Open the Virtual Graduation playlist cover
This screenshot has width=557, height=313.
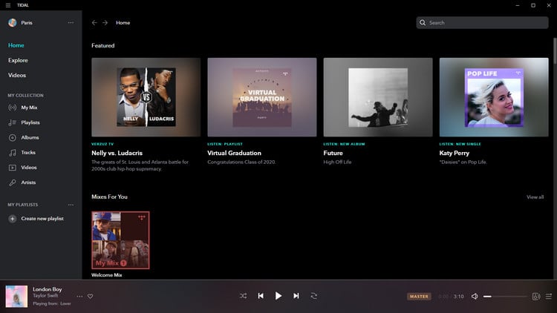point(262,97)
